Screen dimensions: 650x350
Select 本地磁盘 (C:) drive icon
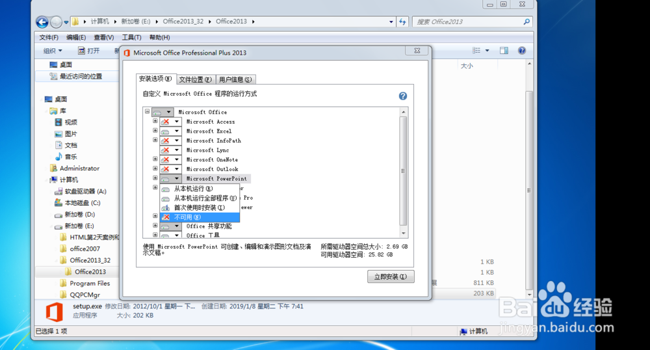(58, 203)
